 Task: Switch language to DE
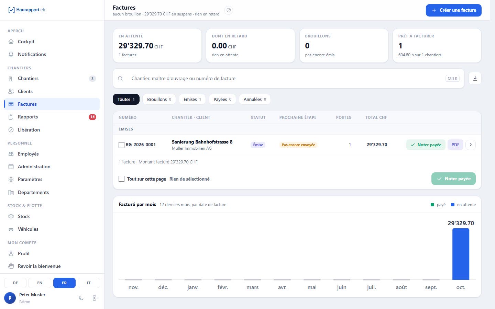tap(15, 283)
